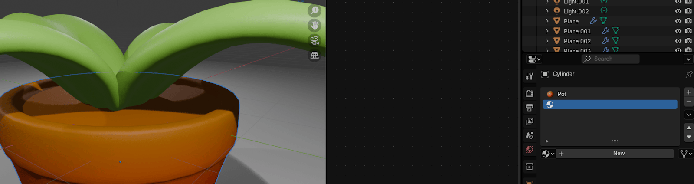
Task: Click the zoom view magnifier icon
Action: point(314,10)
